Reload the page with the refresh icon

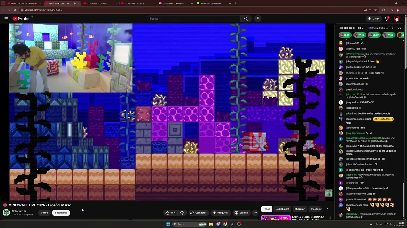point(15,10)
